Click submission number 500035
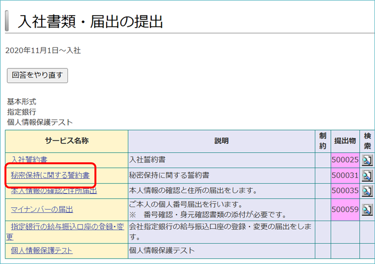Viewport: 375px width, 264px height. 345,191
